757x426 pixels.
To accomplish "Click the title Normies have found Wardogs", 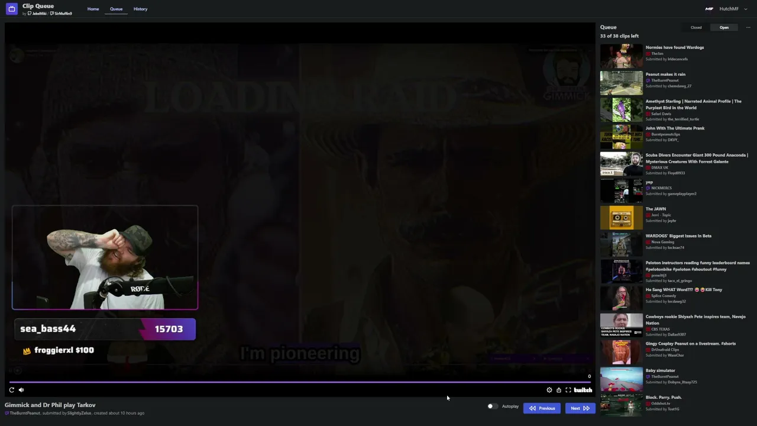I will click(675, 47).
